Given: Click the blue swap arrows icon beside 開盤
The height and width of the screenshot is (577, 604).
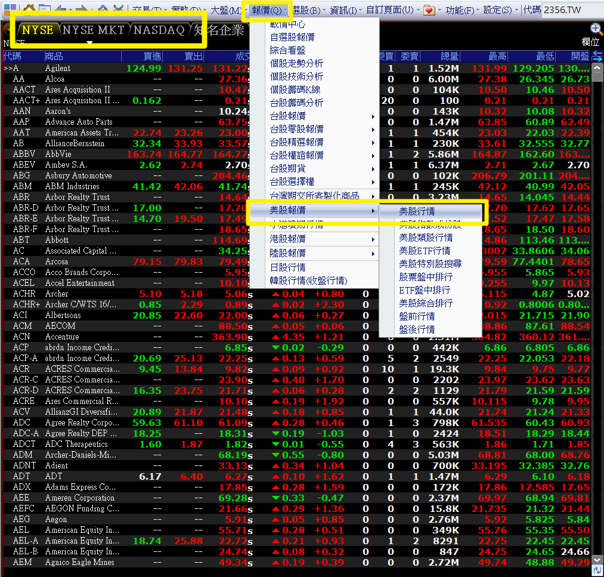Looking at the screenshot, I should click(597, 56).
